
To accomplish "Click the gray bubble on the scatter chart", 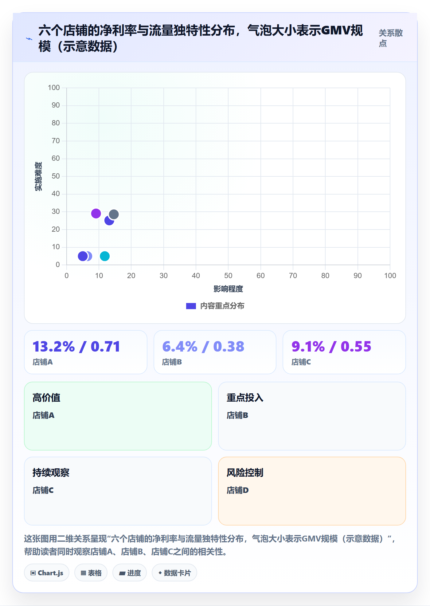I will click(x=114, y=214).
